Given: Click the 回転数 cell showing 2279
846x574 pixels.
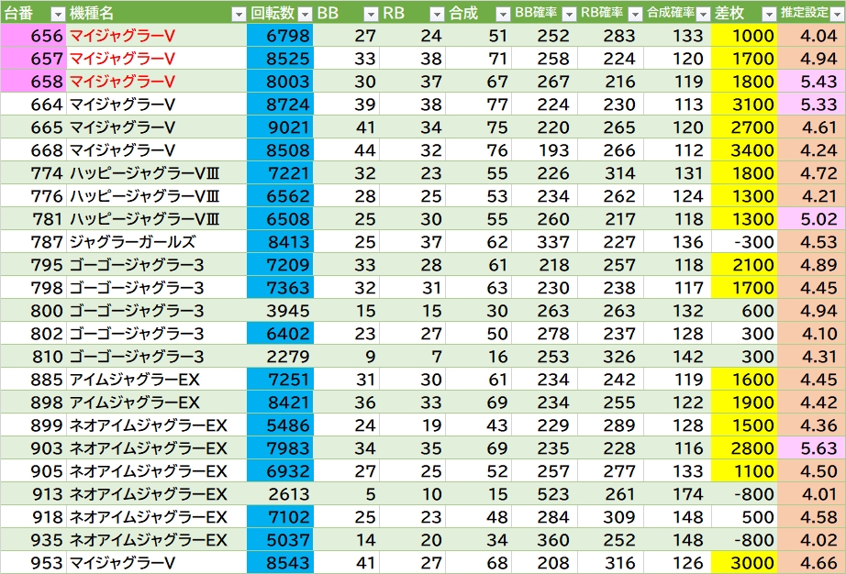Looking at the screenshot, I should click(280, 357).
